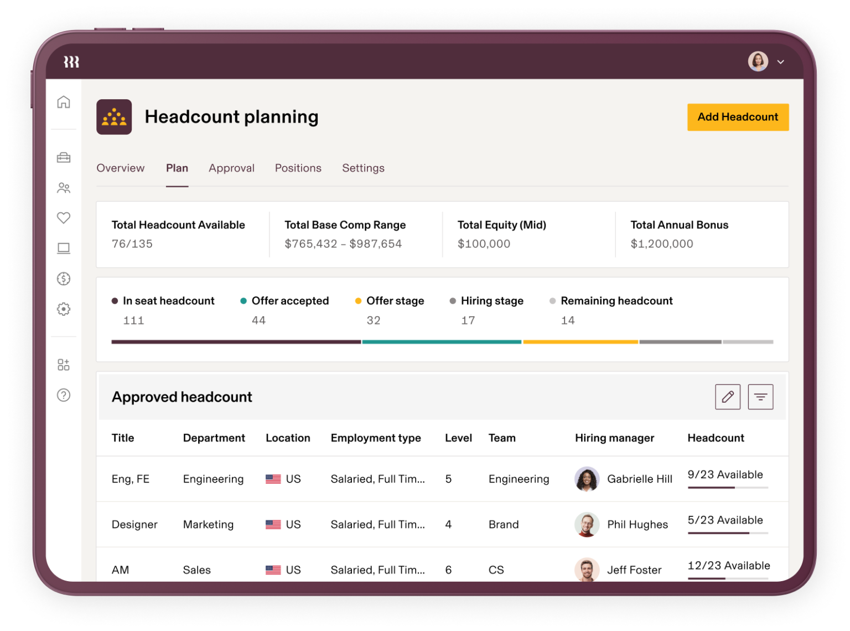Open the settings gear icon in sidebar
This screenshot has width=850, height=631.
click(x=64, y=309)
